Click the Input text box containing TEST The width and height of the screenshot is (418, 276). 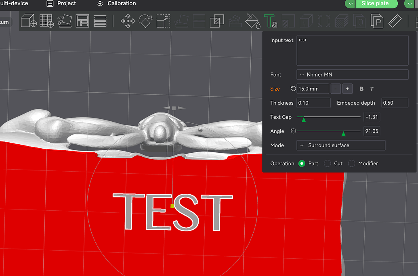(353, 50)
